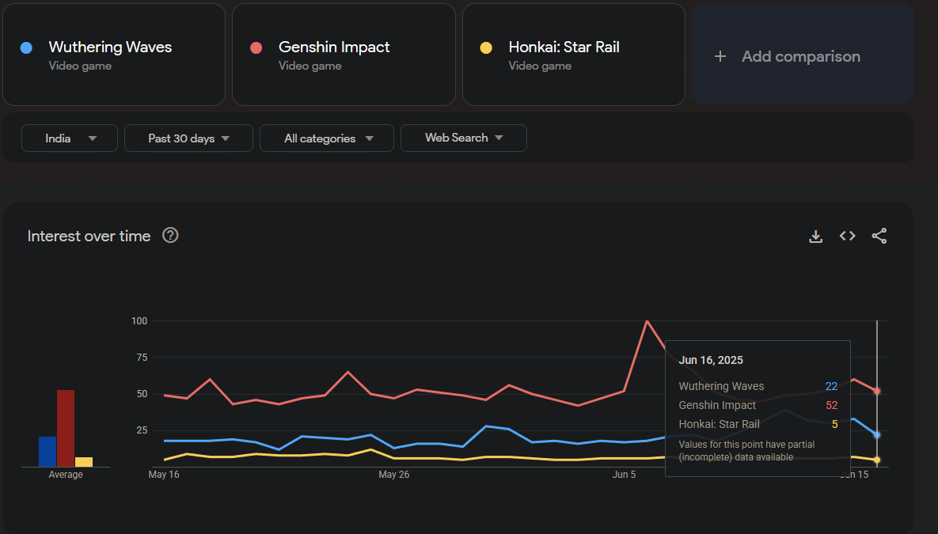Screen dimensions: 938x534
Task: Open the All categories dropdown
Action: [x=327, y=138]
